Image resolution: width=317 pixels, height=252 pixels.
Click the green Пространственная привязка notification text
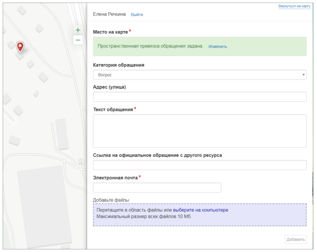click(x=150, y=46)
